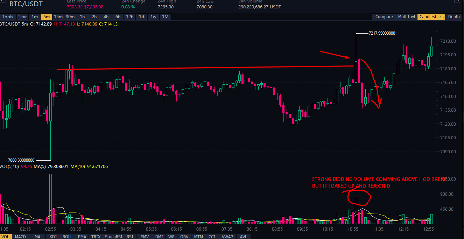Show the BOLL indicator
464x239 pixels.
tap(68, 237)
